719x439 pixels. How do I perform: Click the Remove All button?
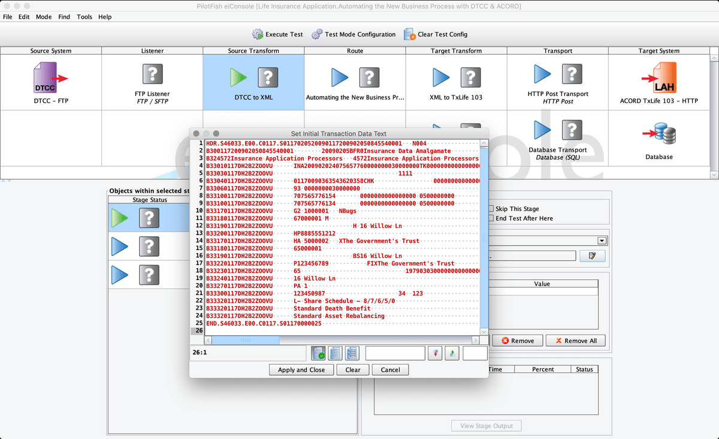tap(576, 341)
